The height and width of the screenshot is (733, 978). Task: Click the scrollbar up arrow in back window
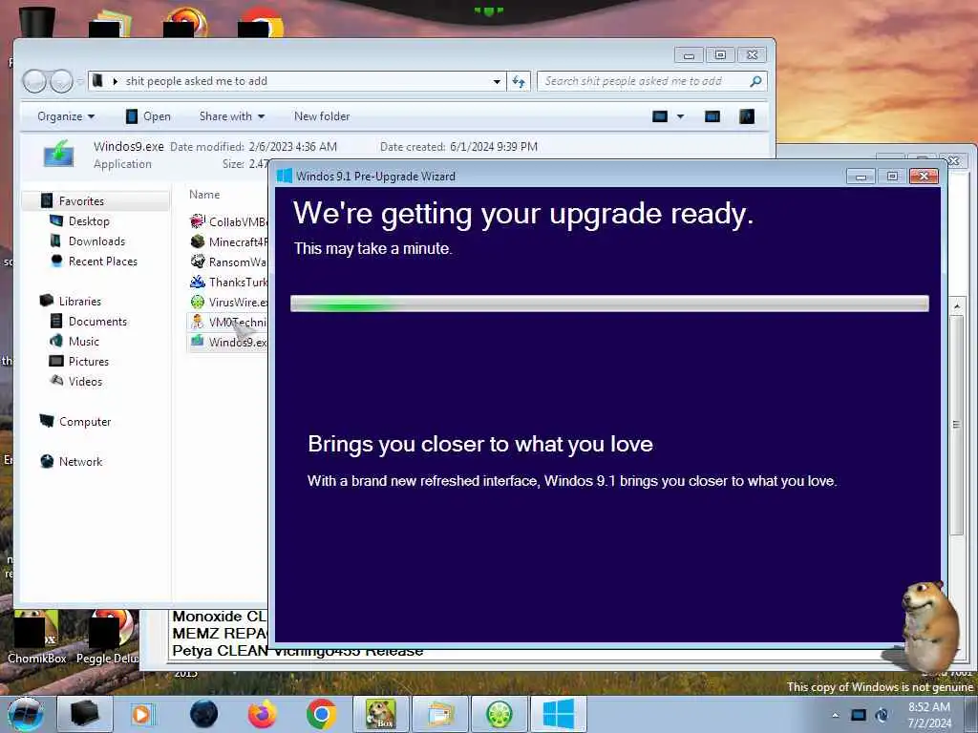click(957, 306)
